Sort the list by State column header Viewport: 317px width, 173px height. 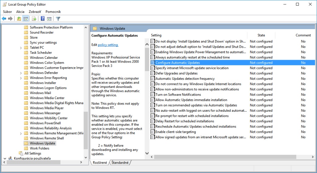click(x=261, y=35)
